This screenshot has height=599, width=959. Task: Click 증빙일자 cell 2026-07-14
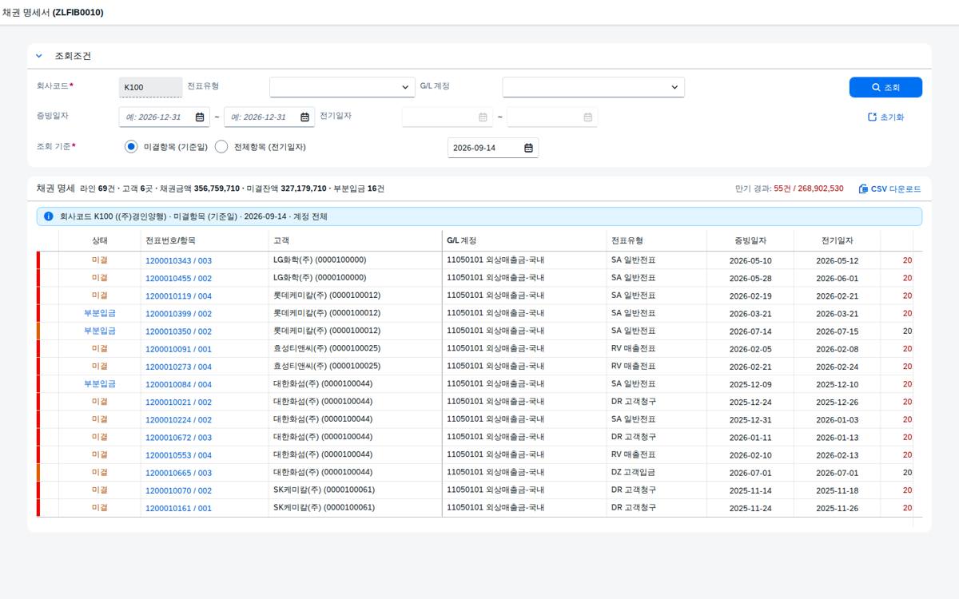click(750, 331)
